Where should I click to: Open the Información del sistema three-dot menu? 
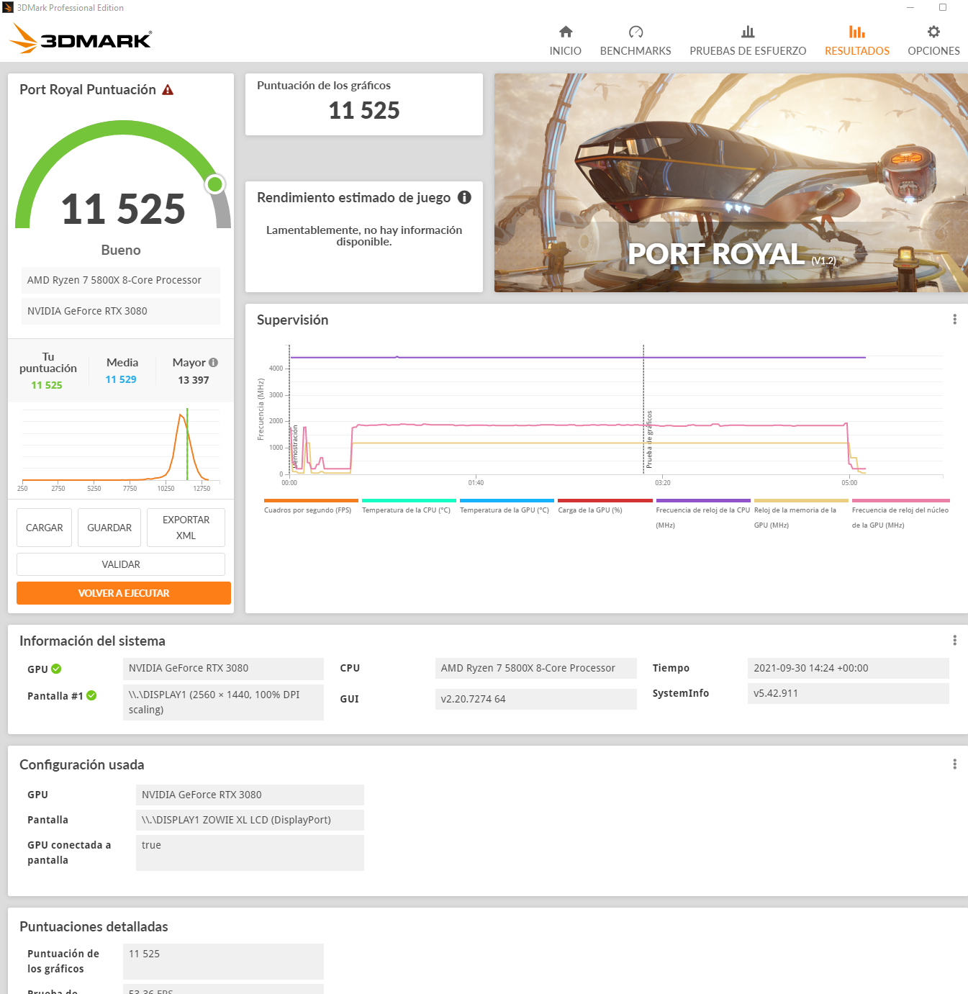tap(954, 640)
